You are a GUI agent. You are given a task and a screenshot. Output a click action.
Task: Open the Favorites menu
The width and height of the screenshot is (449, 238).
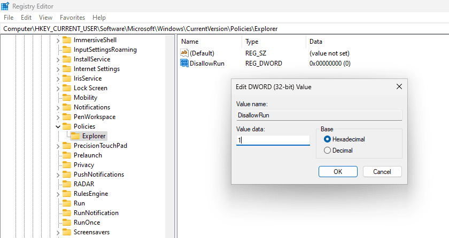tap(72, 18)
